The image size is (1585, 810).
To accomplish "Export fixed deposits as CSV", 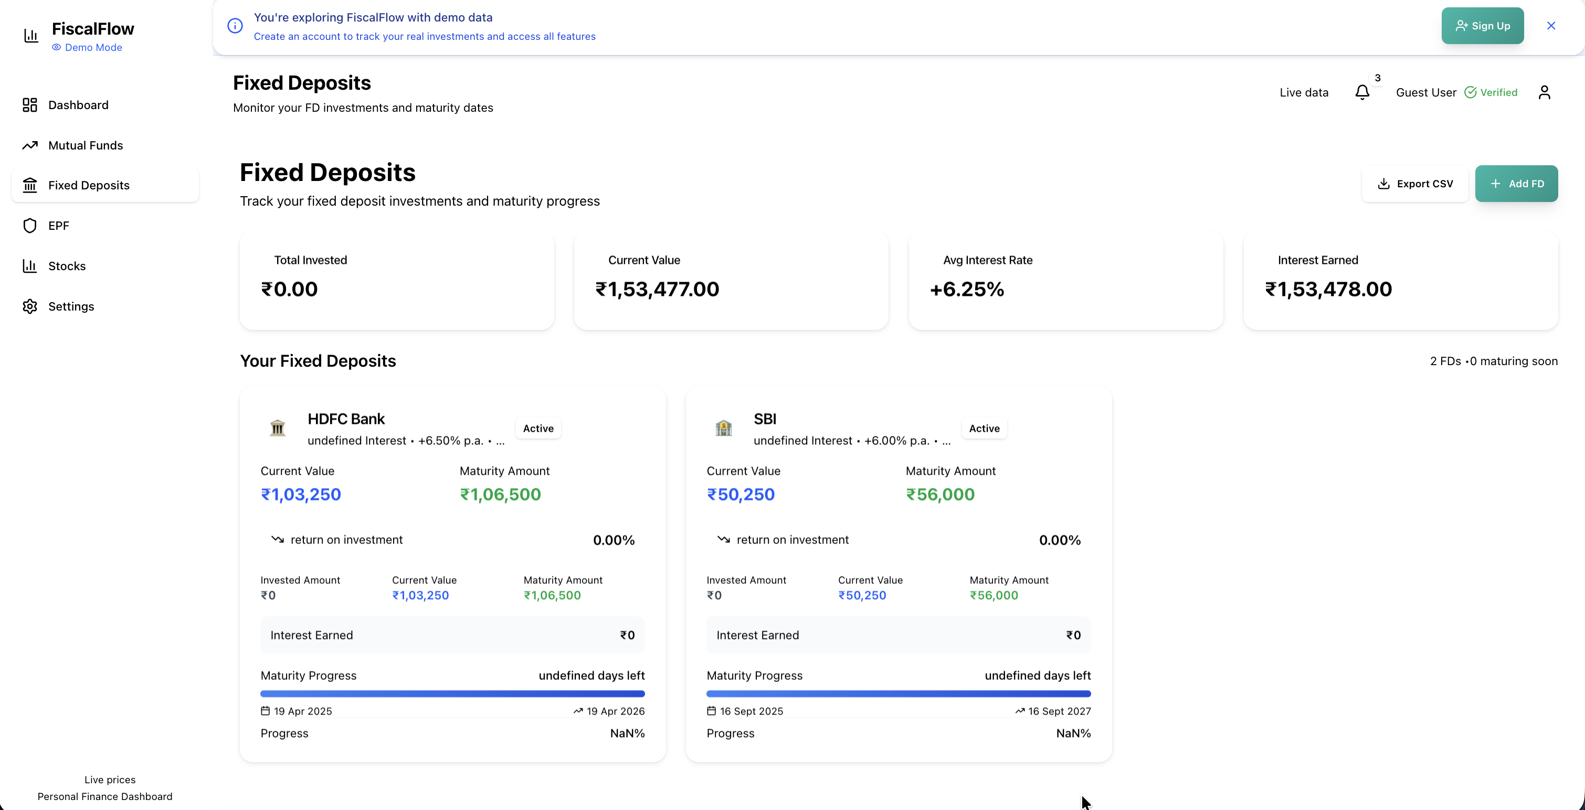I will 1414,183.
